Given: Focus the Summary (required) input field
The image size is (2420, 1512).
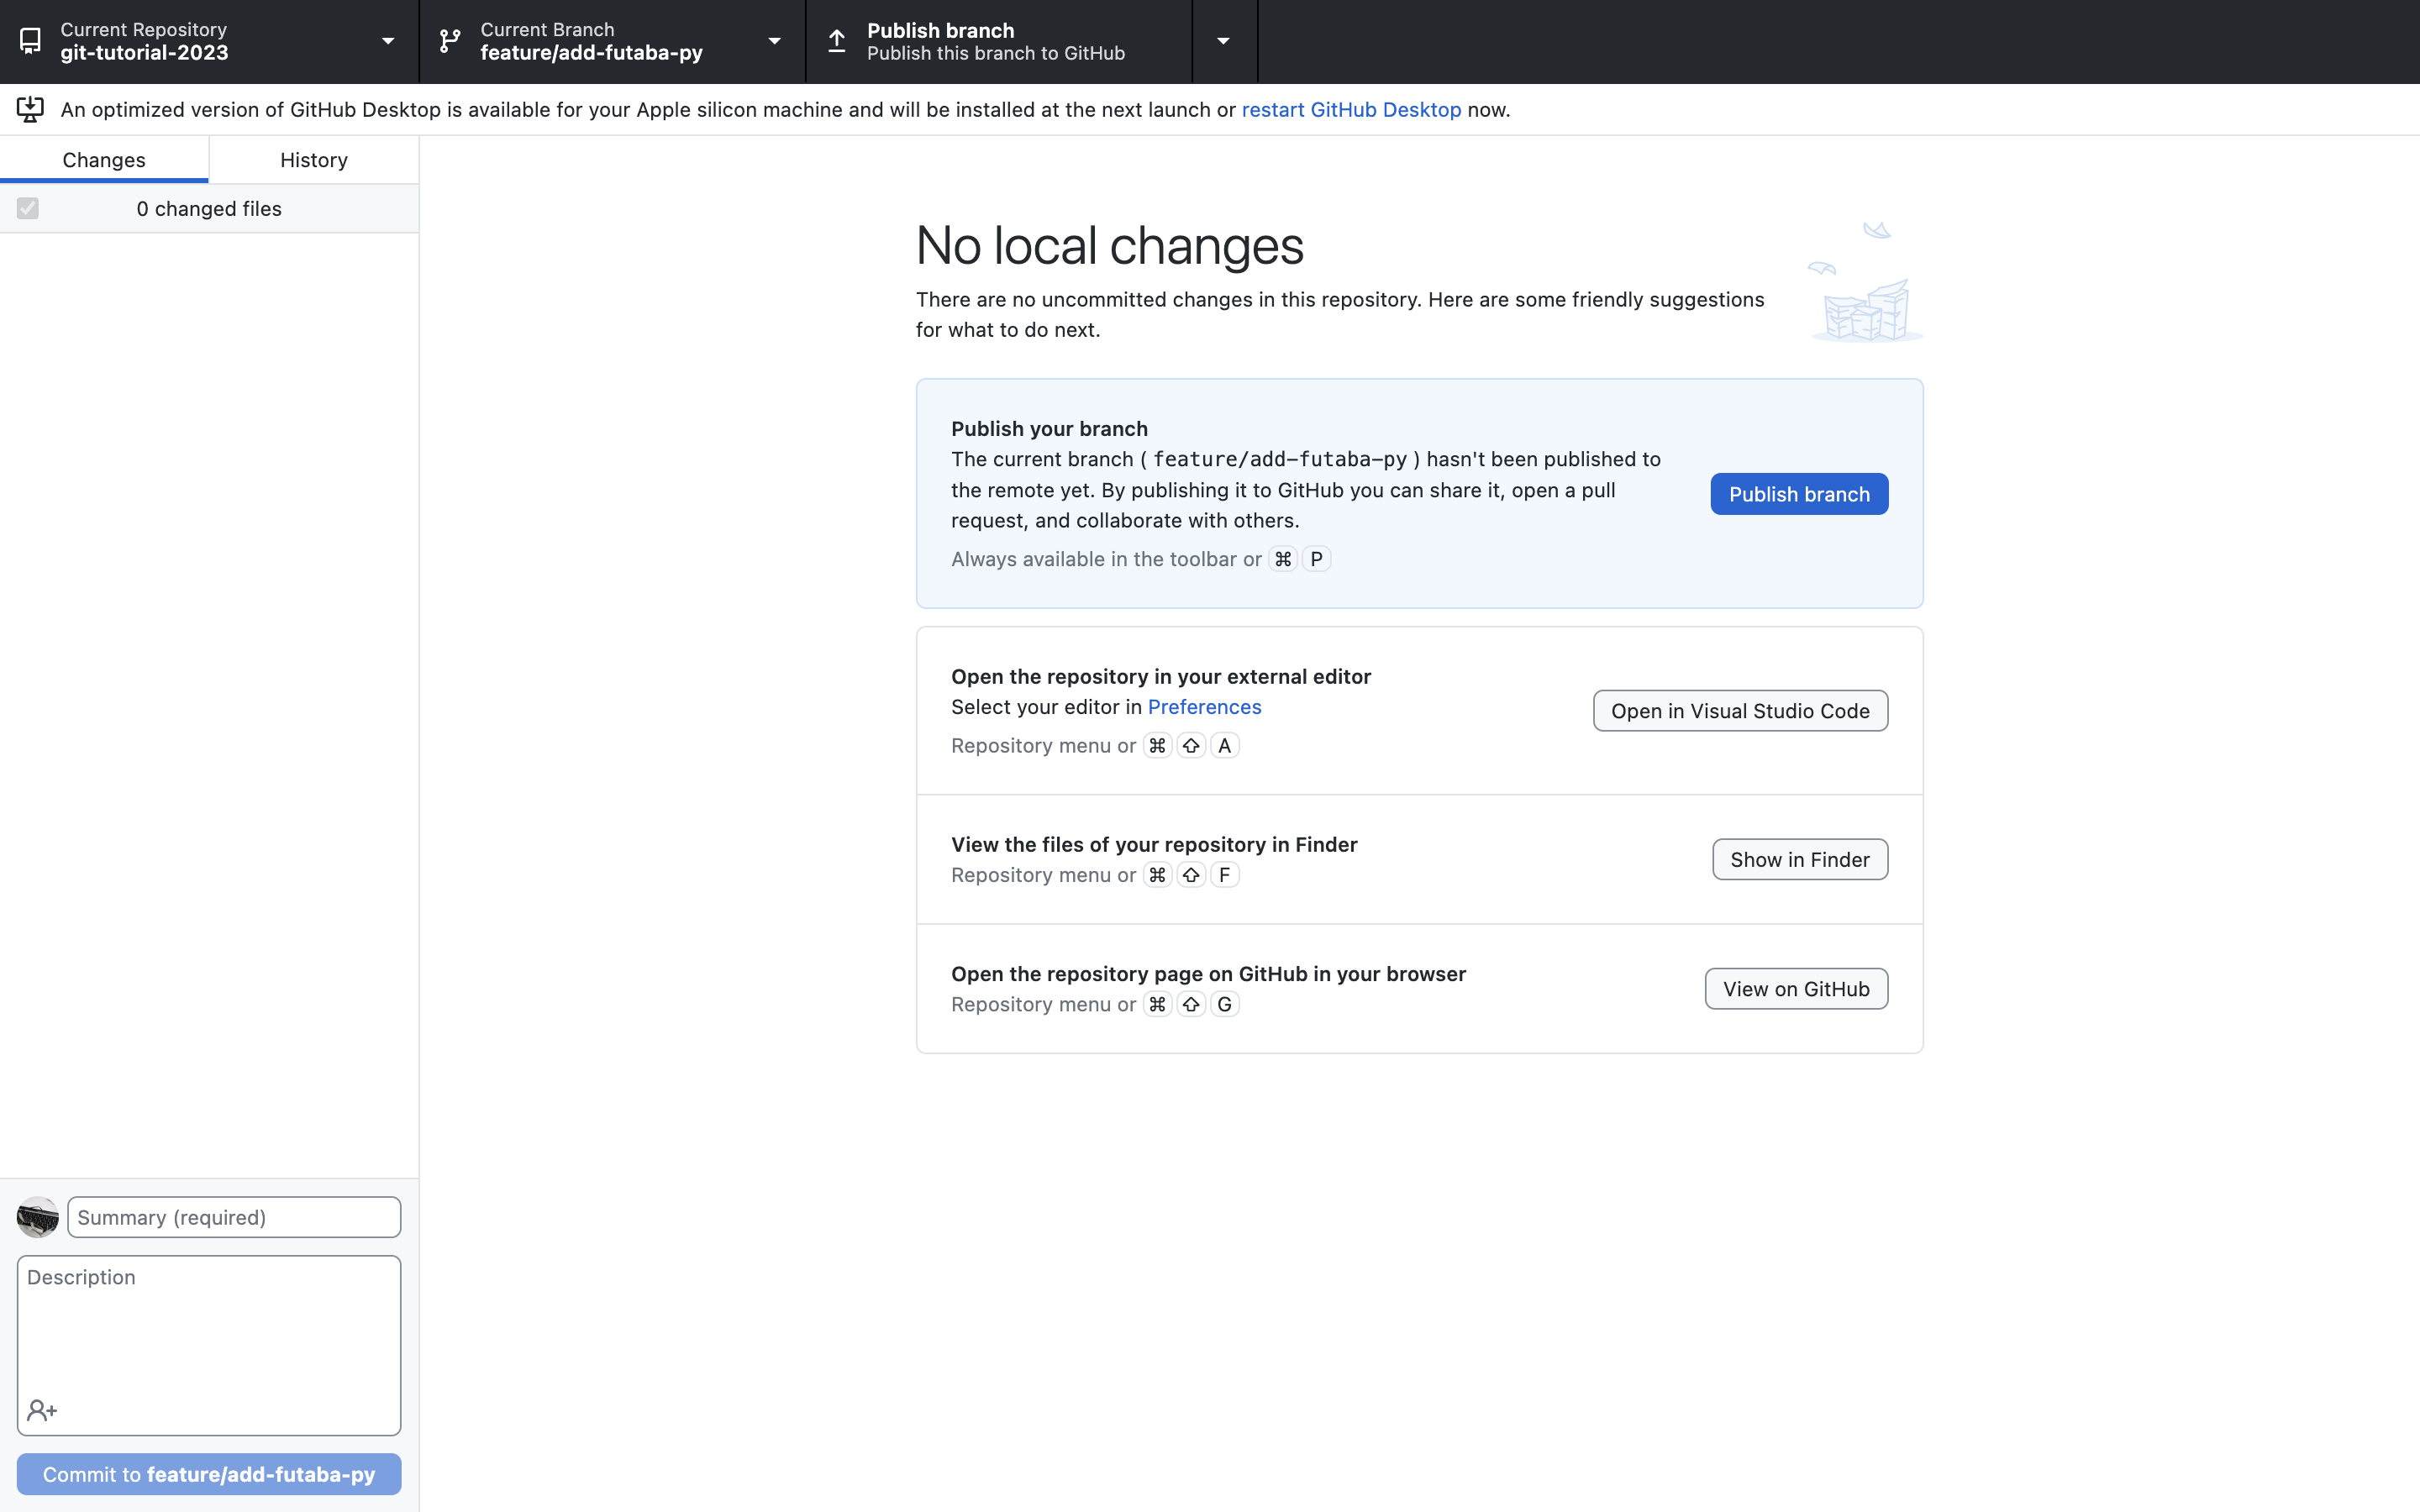Looking at the screenshot, I should tap(234, 1217).
